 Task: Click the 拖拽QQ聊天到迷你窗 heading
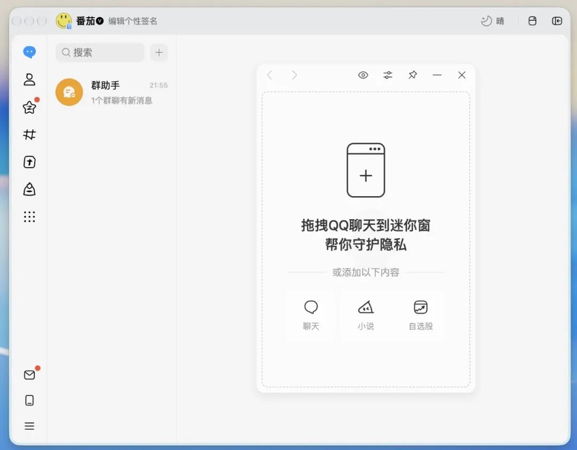tap(366, 226)
